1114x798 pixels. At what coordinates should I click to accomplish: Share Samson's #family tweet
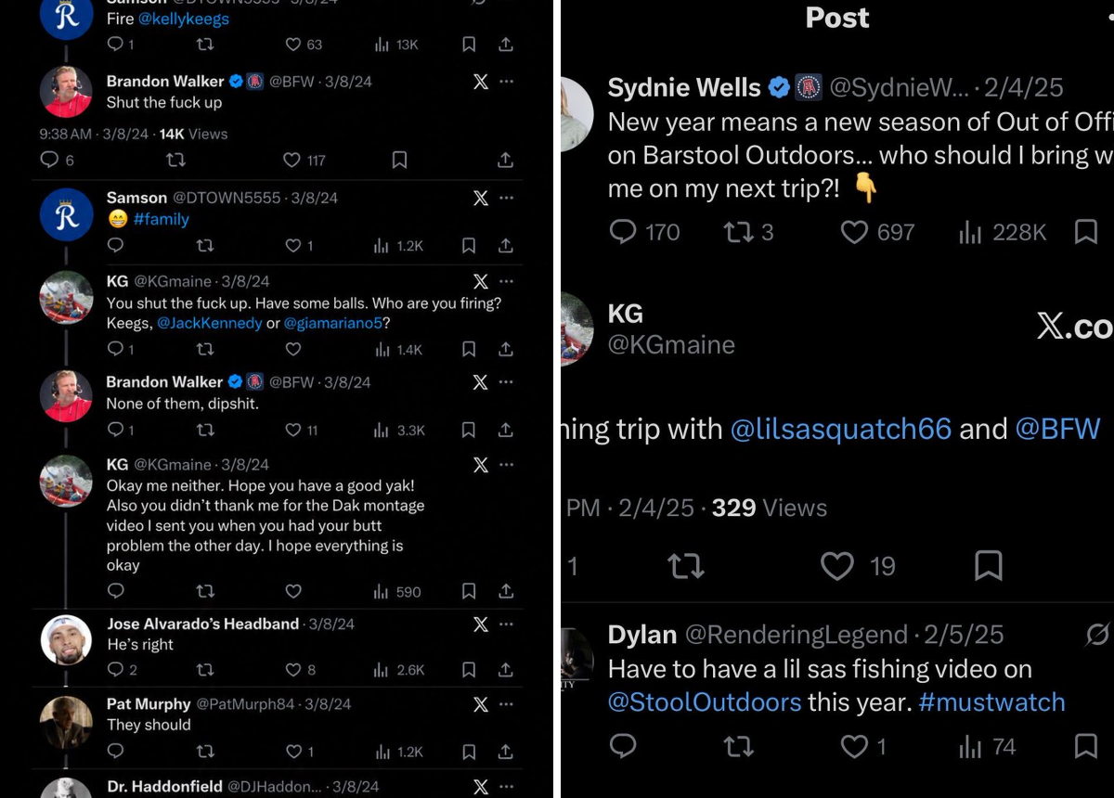[x=506, y=246]
